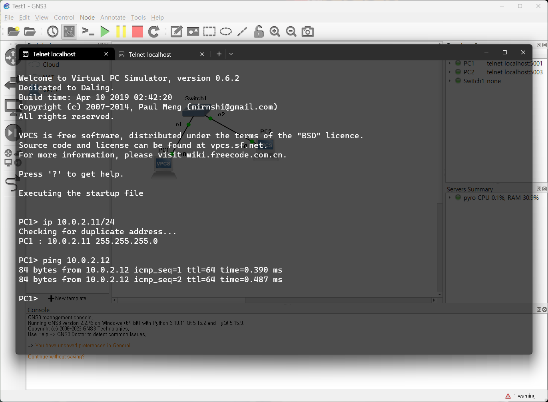
Task: Open the Edit menu
Action: point(24,17)
